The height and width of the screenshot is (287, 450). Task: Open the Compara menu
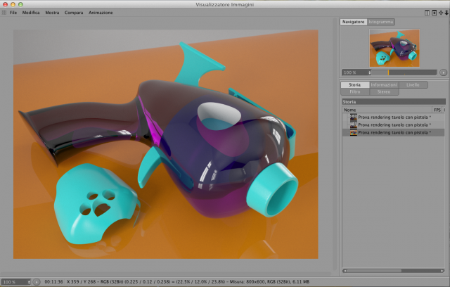pyautogui.click(x=74, y=13)
